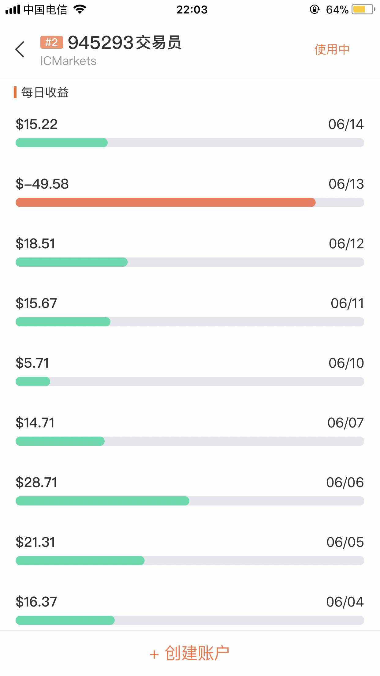This screenshot has height=676, width=380.
Task: Tap the orange marker beside 每日收益
Action: pyautogui.click(x=15, y=92)
